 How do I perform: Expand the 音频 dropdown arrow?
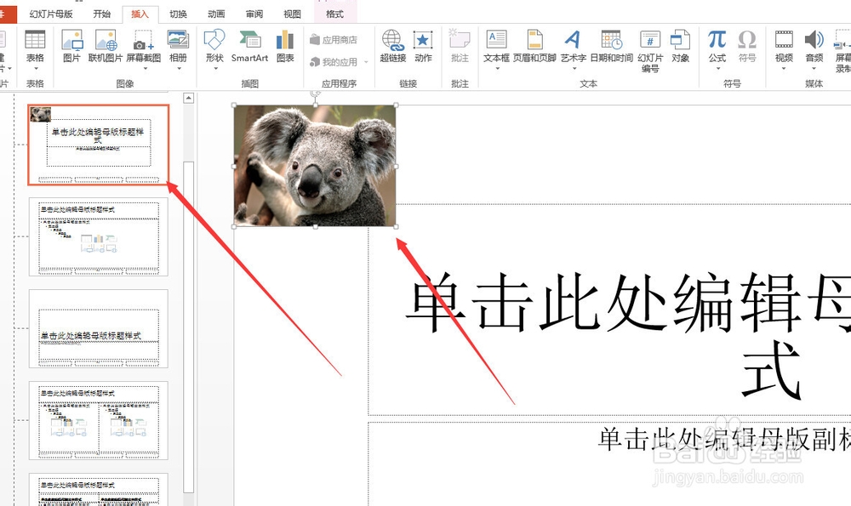coord(814,68)
